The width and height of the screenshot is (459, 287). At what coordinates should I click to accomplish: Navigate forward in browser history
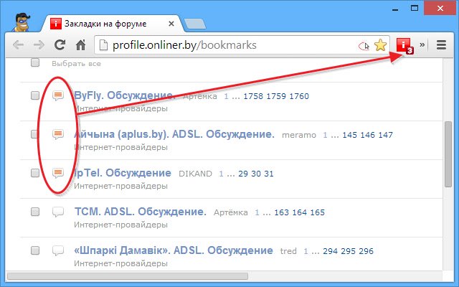click(x=39, y=45)
